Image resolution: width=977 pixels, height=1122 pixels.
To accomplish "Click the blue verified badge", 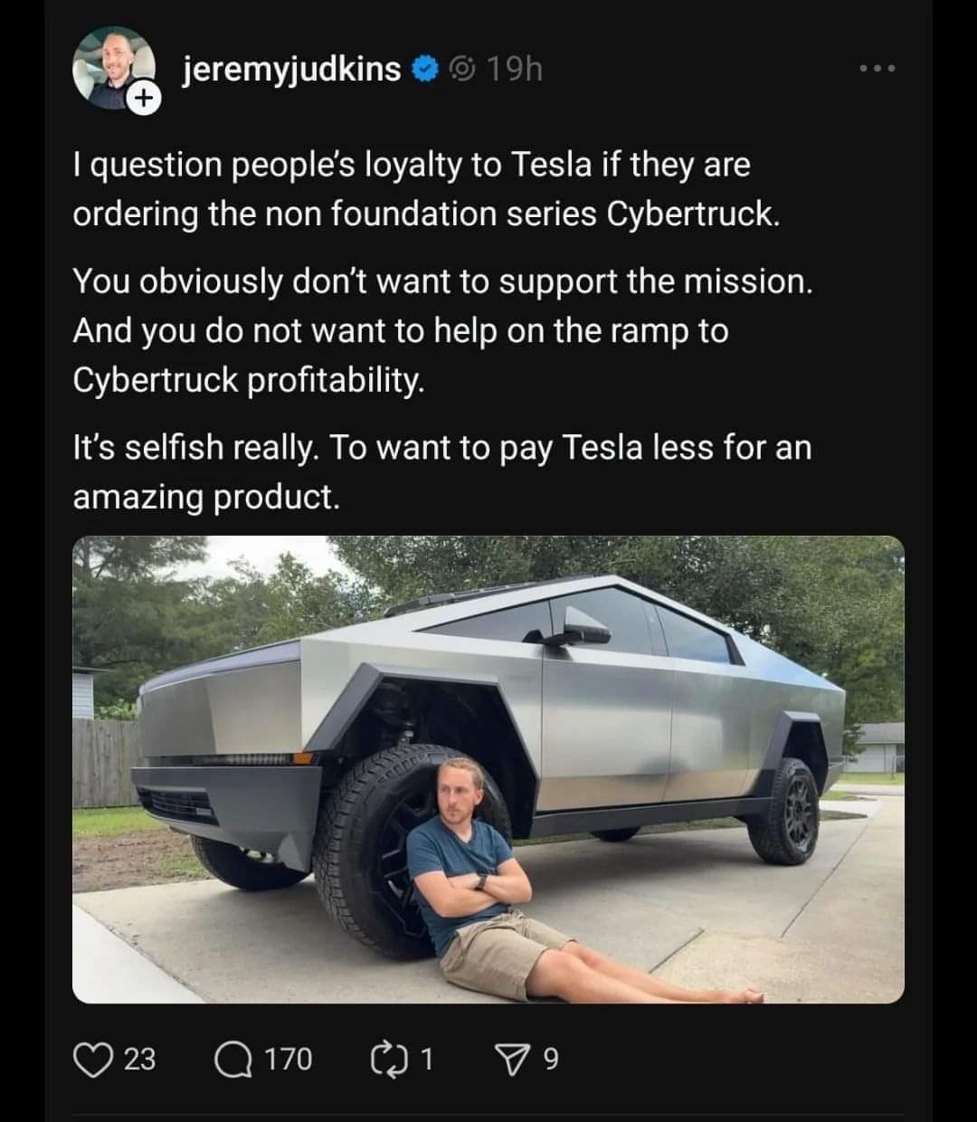I will 426,69.
